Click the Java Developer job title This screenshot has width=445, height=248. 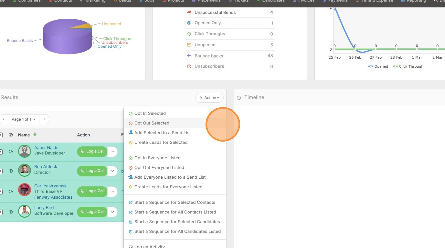click(x=50, y=153)
